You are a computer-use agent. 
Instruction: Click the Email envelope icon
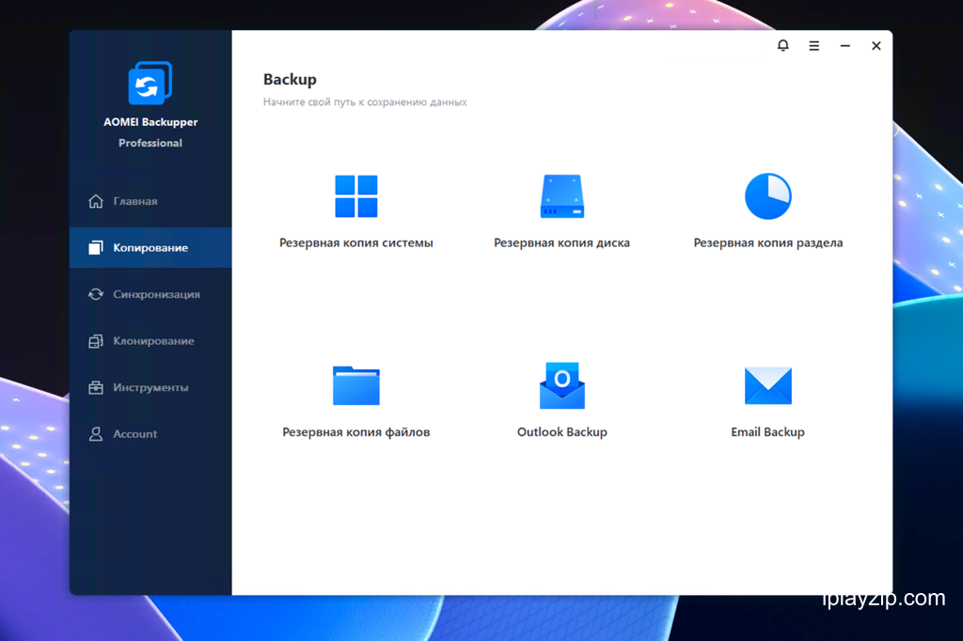click(x=767, y=385)
